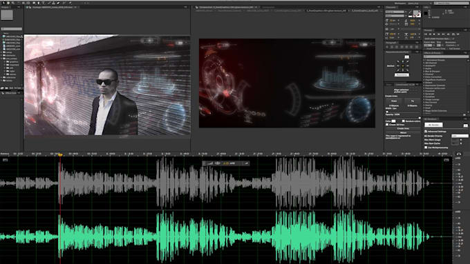Click the orange playhead marker on ruler
The height and width of the screenshot is (264, 470).
(x=60, y=155)
